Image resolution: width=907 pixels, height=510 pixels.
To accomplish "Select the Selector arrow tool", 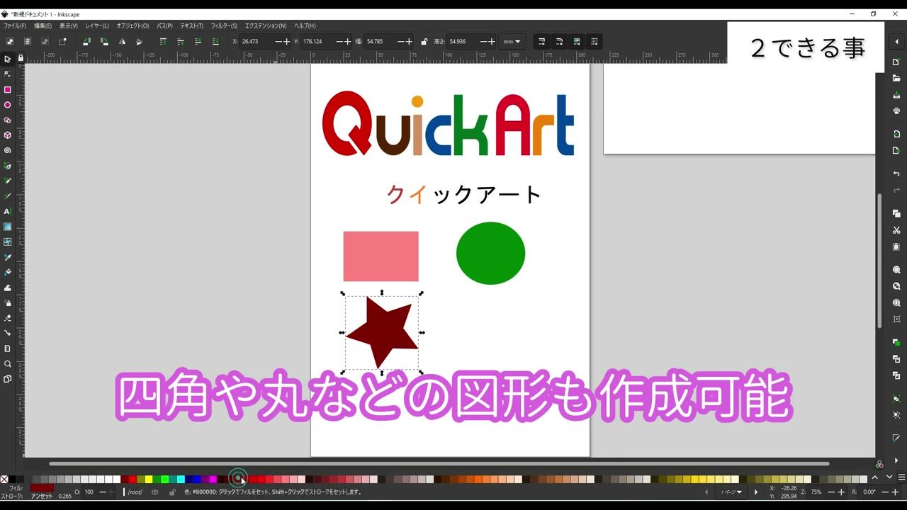I will point(8,59).
